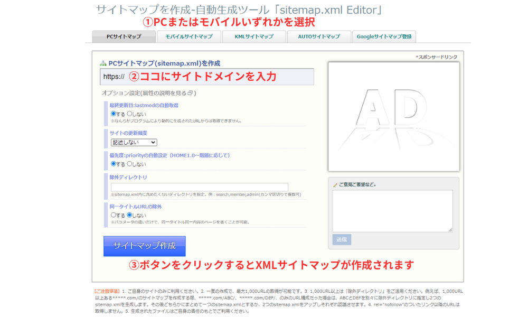Select しない for lastmod auto-acquisition

point(129,114)
